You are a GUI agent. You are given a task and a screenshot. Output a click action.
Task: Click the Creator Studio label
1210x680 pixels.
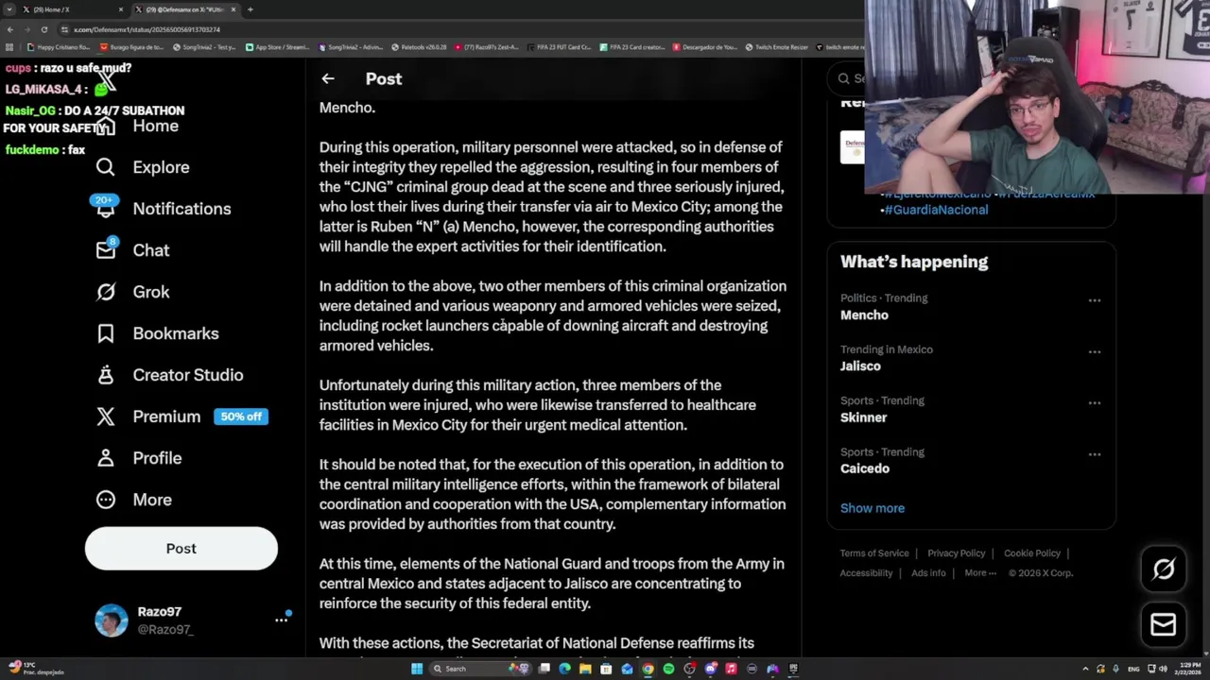(x=188, y=375)
